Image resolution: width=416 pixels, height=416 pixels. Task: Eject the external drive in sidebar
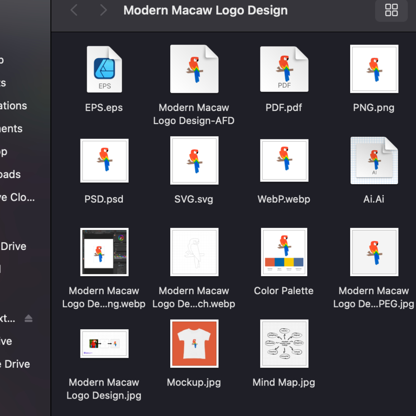click(x=29, y=318)
